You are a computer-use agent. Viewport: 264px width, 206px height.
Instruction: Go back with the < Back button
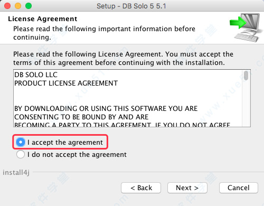click(141, 188)
